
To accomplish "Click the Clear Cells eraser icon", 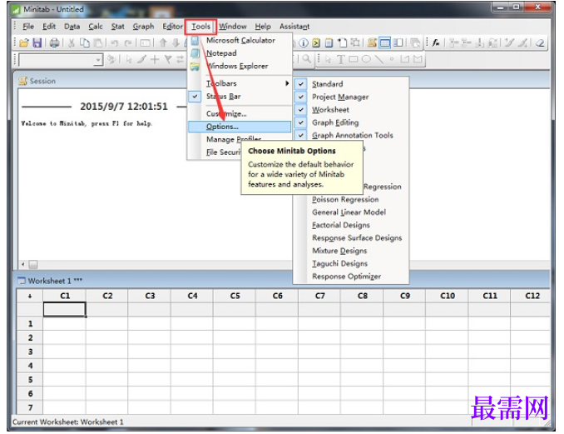I will point(540,42).
